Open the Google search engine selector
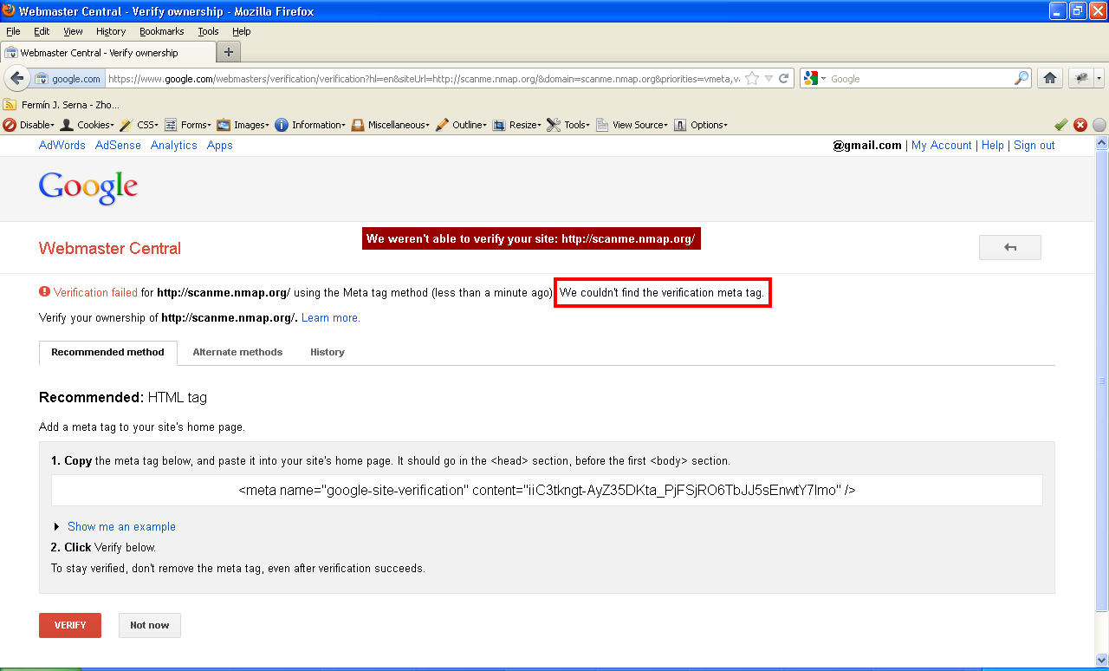This screenshot has width=1109, height=671. click(815, 78)
